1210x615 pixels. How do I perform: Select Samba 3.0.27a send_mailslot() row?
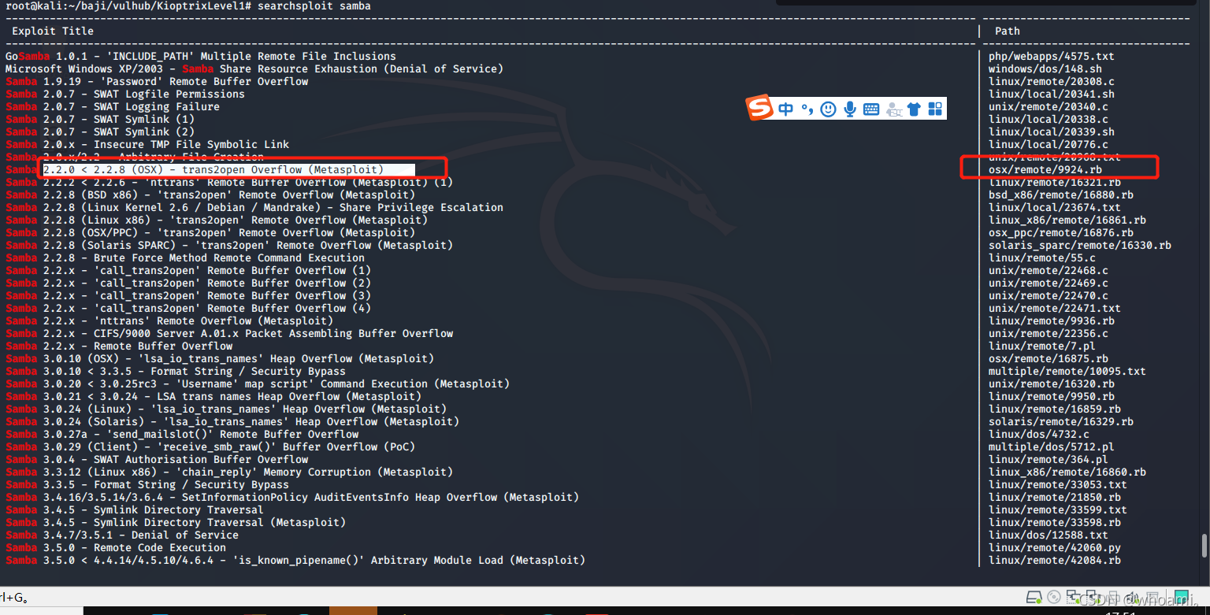pos(182,434)
